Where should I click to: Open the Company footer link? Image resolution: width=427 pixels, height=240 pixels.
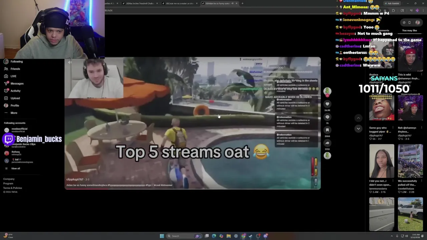click(9, 179)
